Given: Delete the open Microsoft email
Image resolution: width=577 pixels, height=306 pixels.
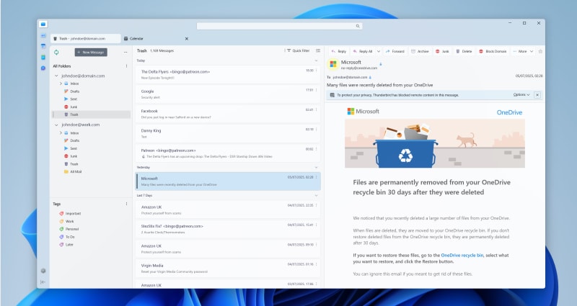Looking at the screenshot, I should click(464, 51).
